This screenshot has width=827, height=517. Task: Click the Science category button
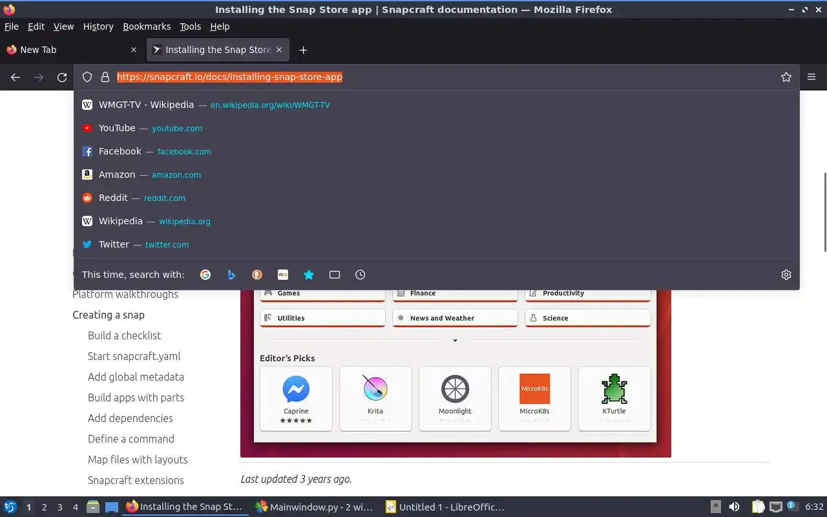587,318
